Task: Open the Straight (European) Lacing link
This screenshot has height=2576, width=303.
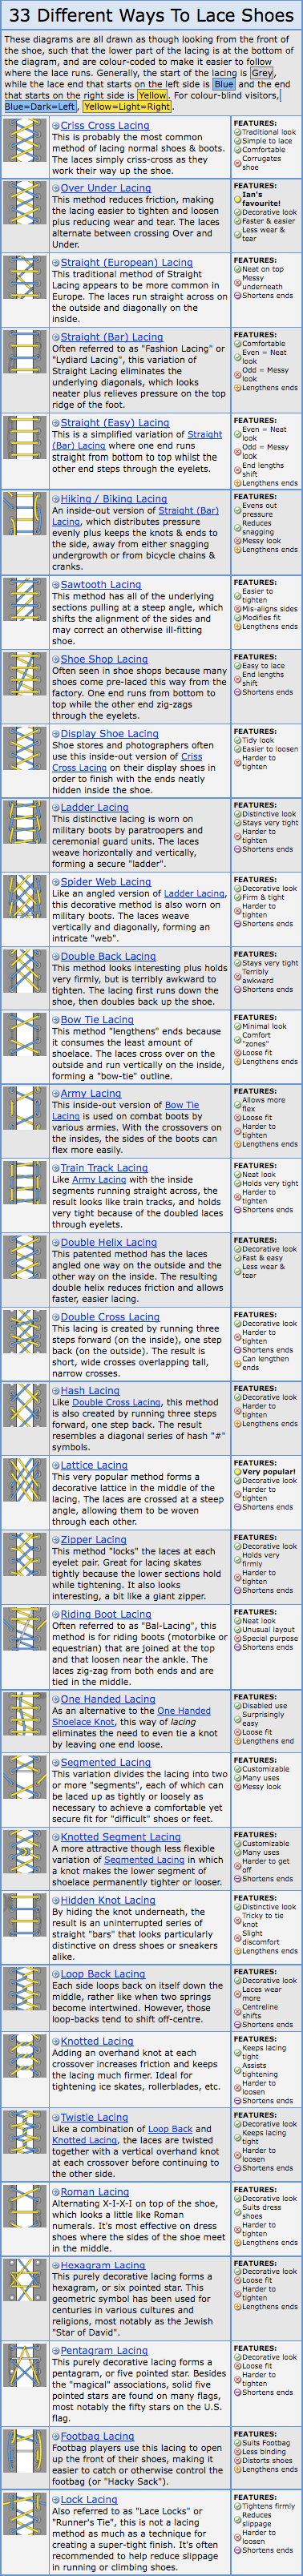Action: (127, 263)
